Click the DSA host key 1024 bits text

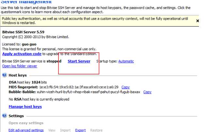[x=28, y=82]
